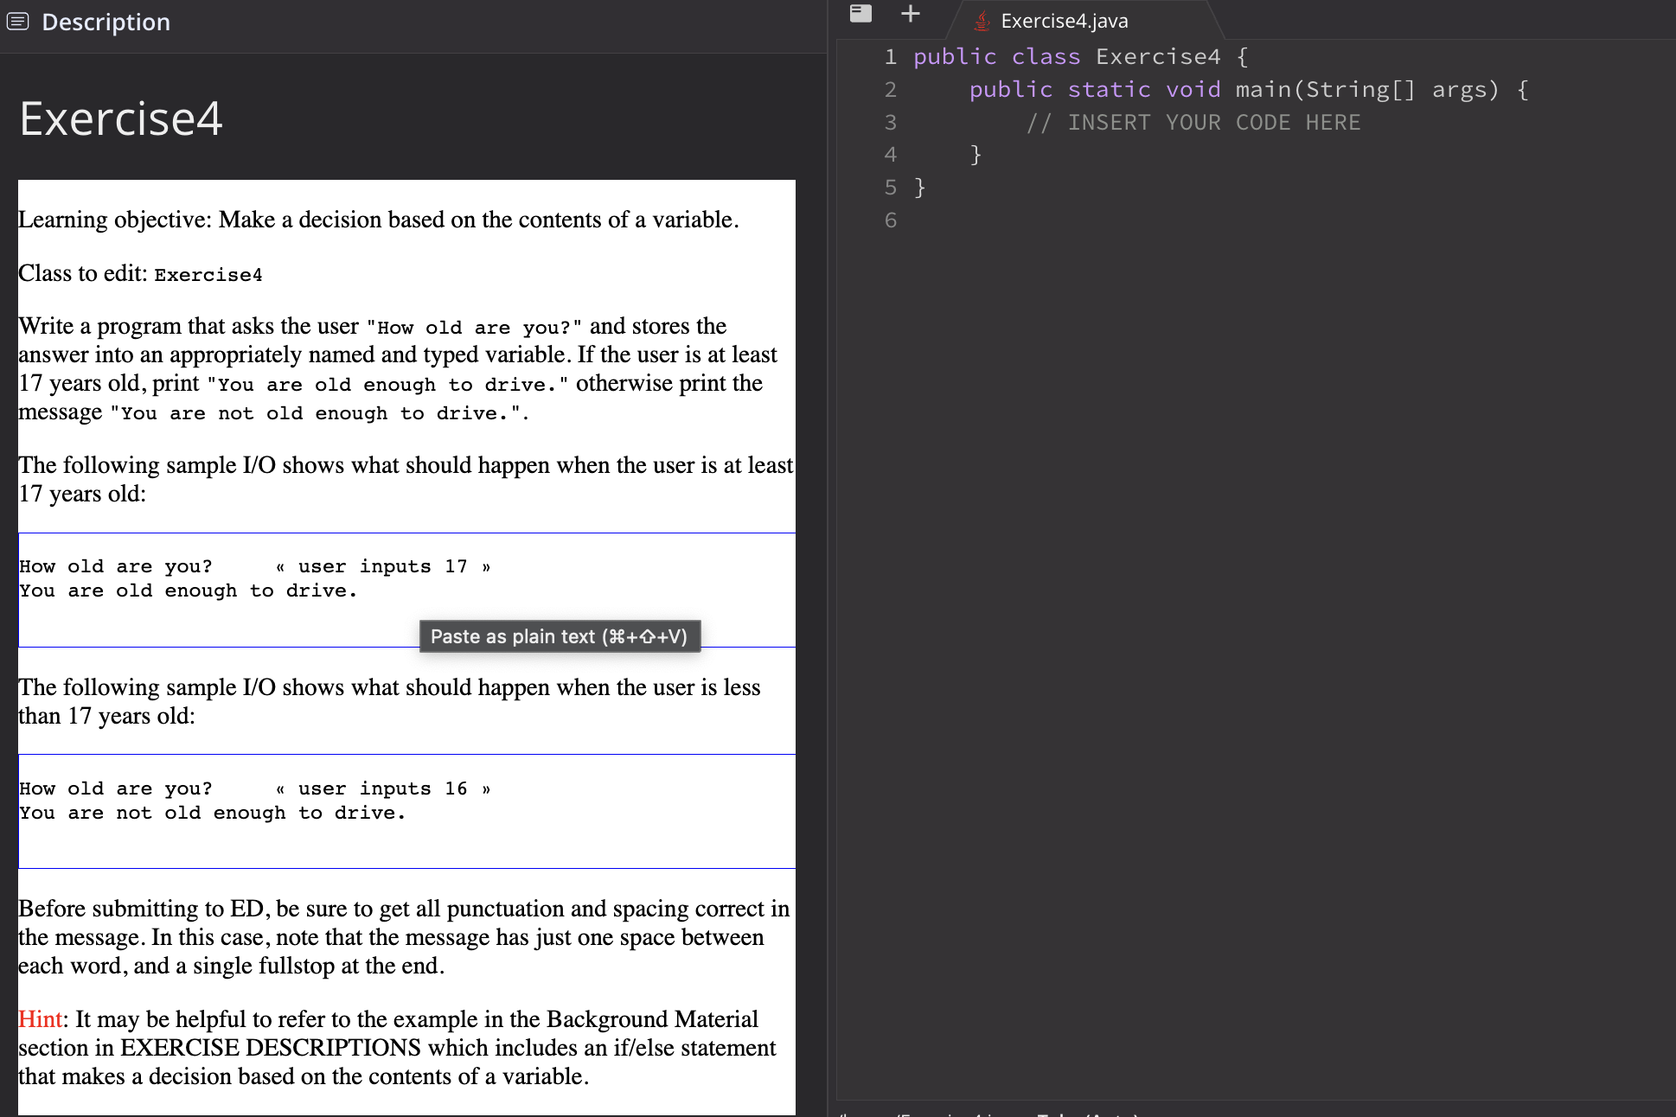This screenshot has width=1676, height=1117.
Task: Click line number 1 in the gutter
Action: coord(890,57)
